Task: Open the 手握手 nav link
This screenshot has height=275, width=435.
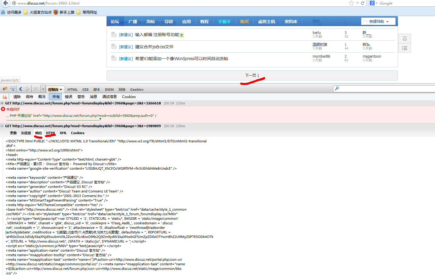Action: click(x=224, y=22)
